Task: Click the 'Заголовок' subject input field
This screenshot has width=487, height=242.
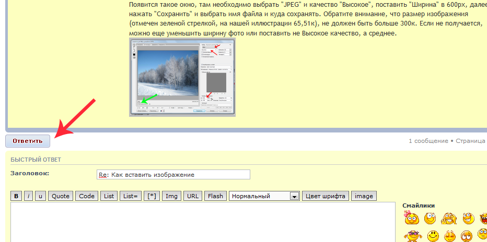Action: [173, 175]
